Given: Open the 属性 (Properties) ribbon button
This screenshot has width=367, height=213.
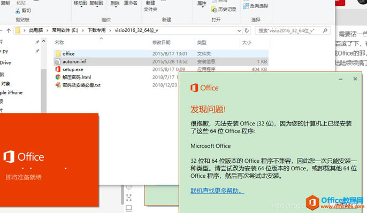Looking at the screenshot, I should point(202,4).
